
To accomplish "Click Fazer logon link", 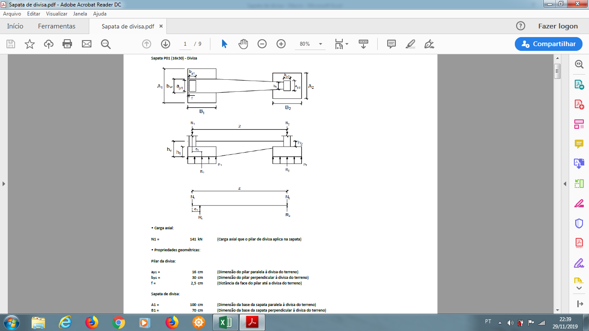I will [x=558, y=26].
